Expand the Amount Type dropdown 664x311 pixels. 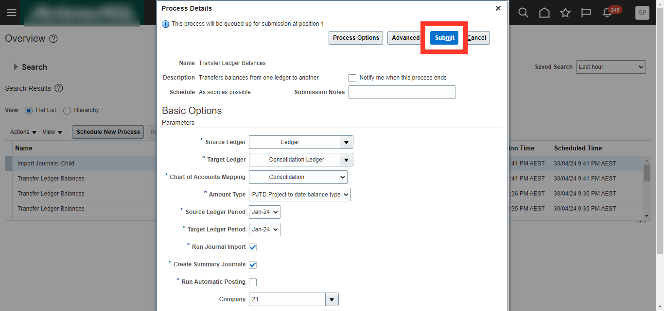pyautogui.click(x=299, y=195)
